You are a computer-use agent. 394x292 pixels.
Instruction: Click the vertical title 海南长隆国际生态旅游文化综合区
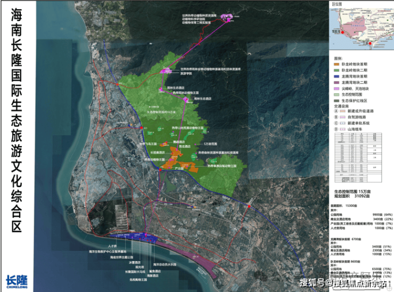[17, 120]
